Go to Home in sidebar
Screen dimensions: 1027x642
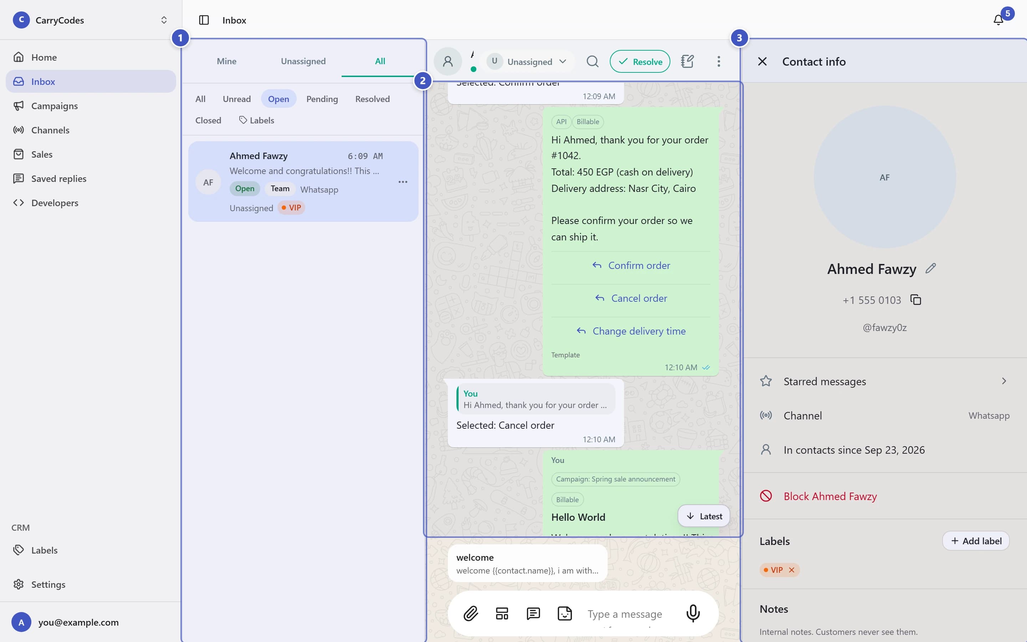coord(90,57)
